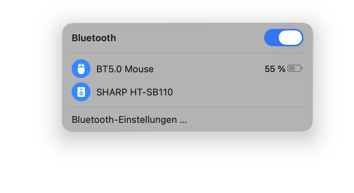Click the blue speaker device icon
The width and height of the screenshot is (354, 193).
click(81, 92)
